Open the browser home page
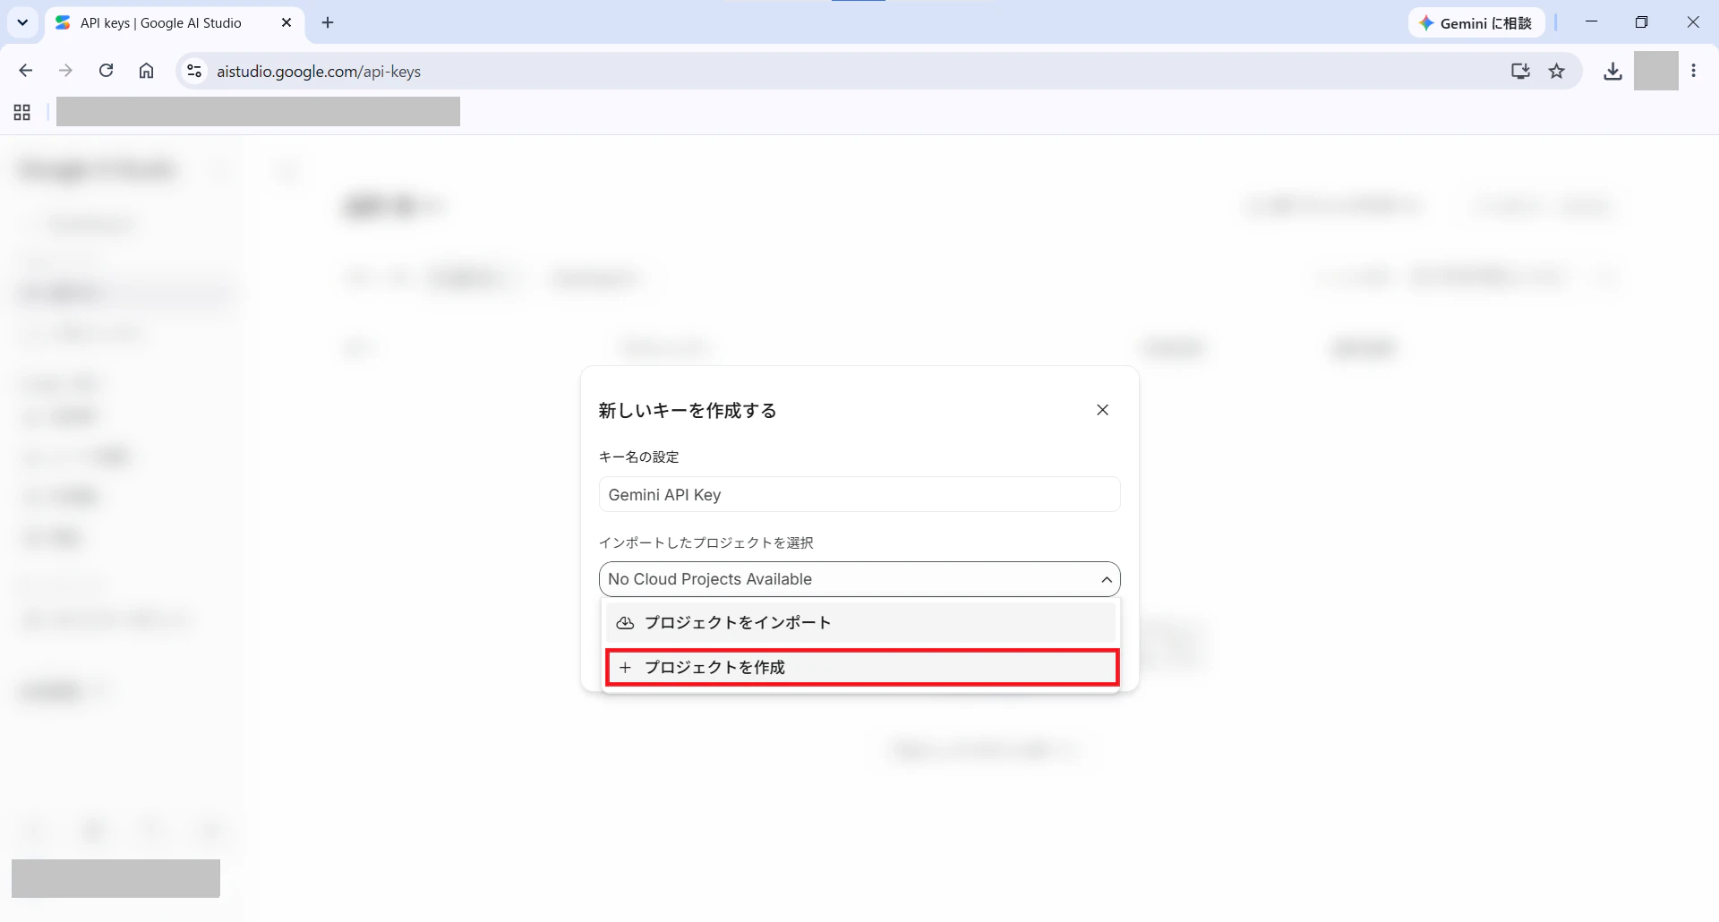The image size is (1719, 922). (146, 71)
